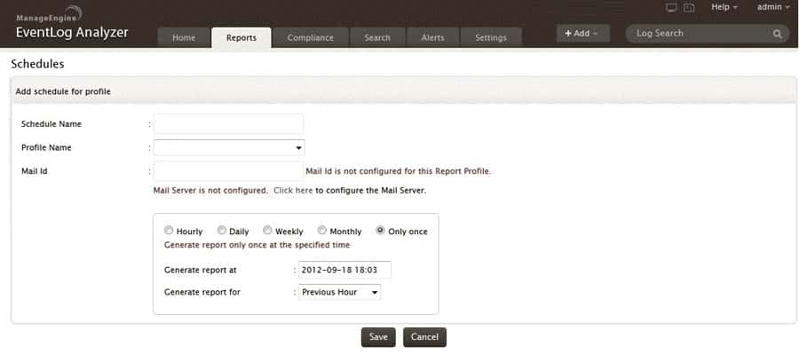The height and width of the screenshot is (362, 799).
Task: Click the ManageEngine EventLog Analyzer logo
Action: 71,24
